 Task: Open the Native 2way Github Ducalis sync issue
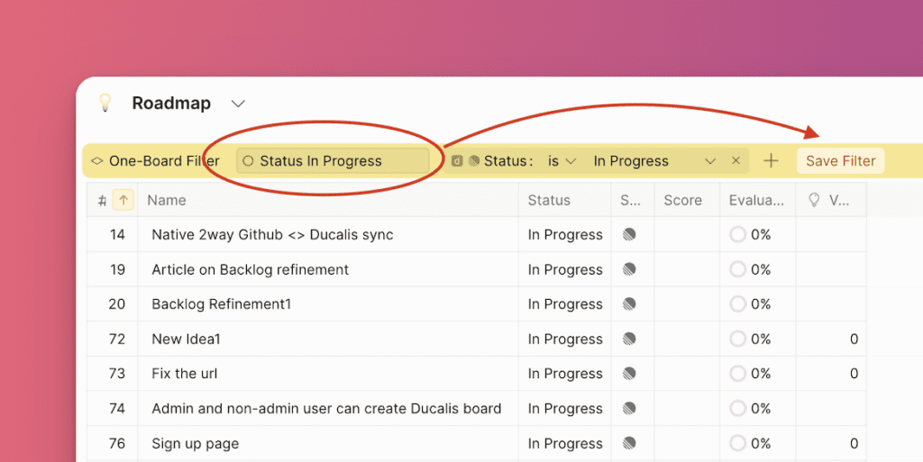coord(272,235)
